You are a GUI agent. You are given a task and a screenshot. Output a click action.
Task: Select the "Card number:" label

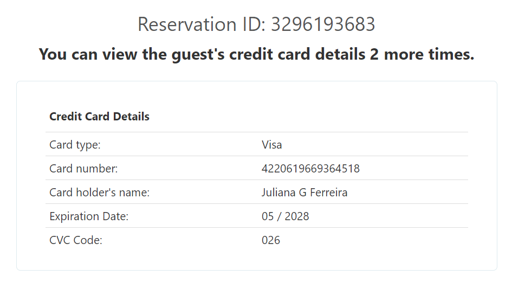tap(83, 169)
